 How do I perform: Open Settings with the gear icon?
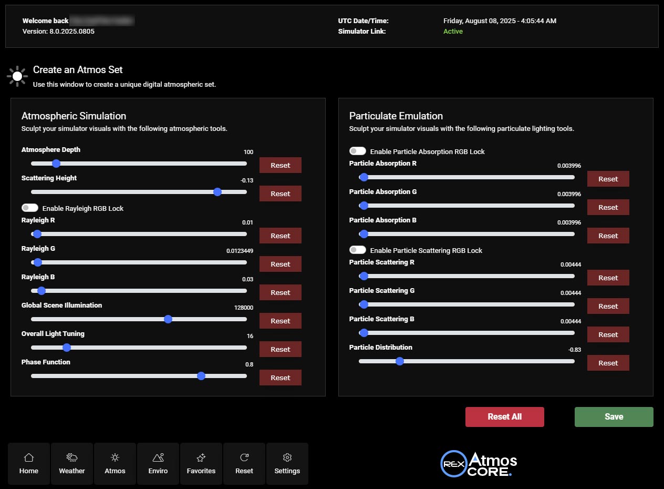pyautogui.click(x=287, y=457)
